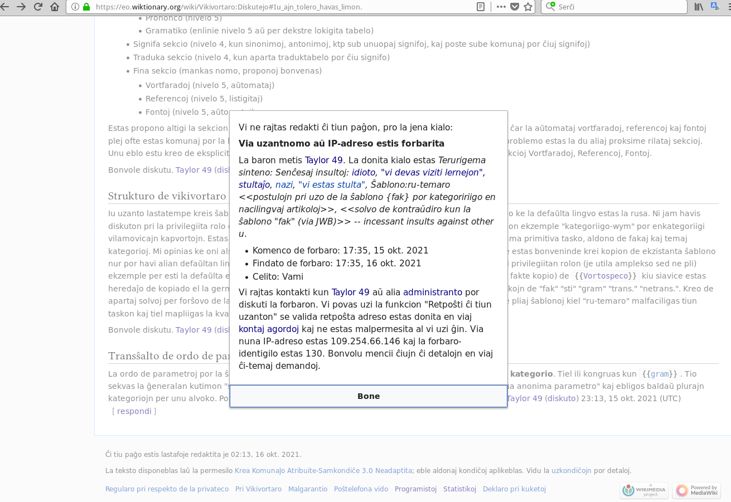Click the 'Transŝalto de ordo' section heading
Screen dimensions: 731x502
pos(169,357)
